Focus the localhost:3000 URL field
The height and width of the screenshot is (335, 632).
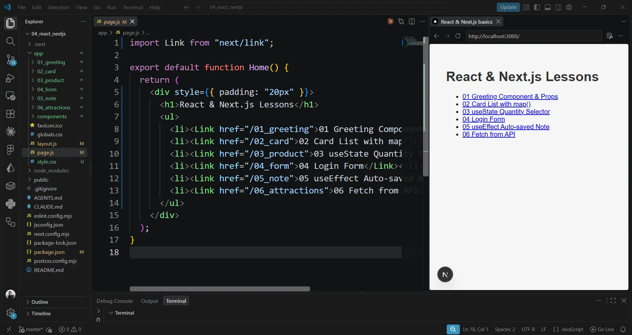[x=533, y=36]
